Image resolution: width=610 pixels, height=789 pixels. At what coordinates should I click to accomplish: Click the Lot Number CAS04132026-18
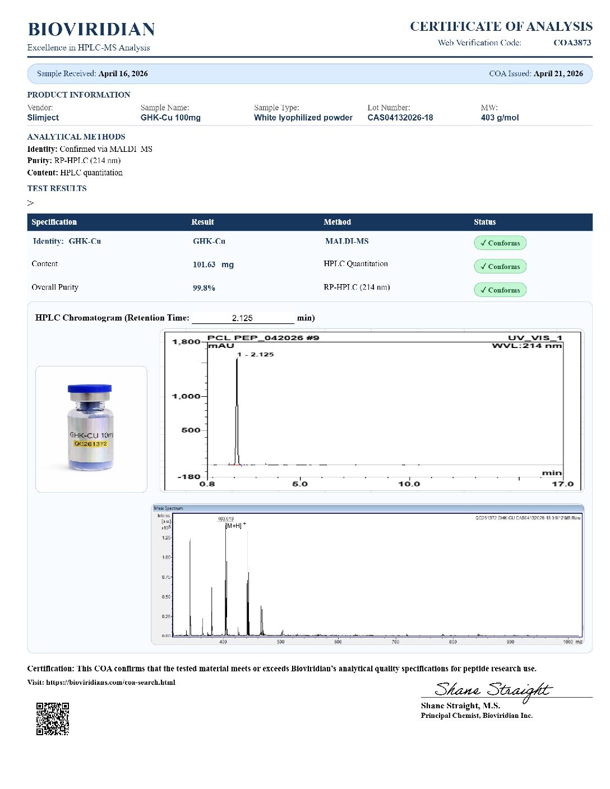click(400, 118)
